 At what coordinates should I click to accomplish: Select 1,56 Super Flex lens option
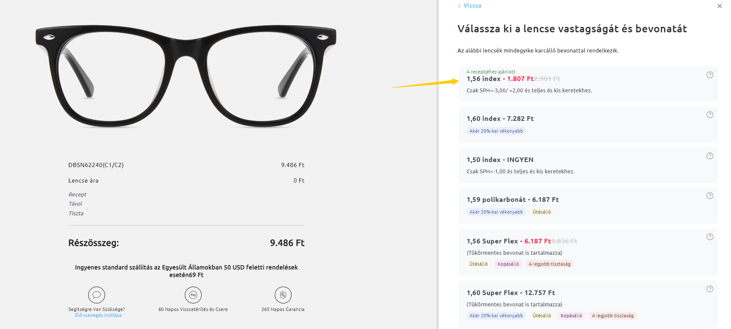pos(588,252)
